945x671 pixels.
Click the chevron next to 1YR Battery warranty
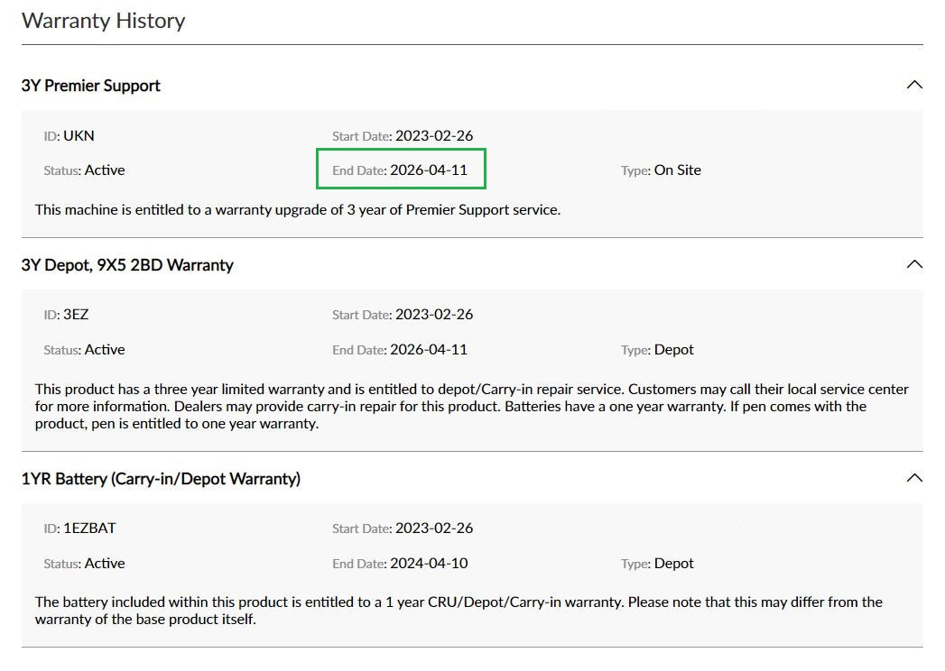[x=914, y=477]
